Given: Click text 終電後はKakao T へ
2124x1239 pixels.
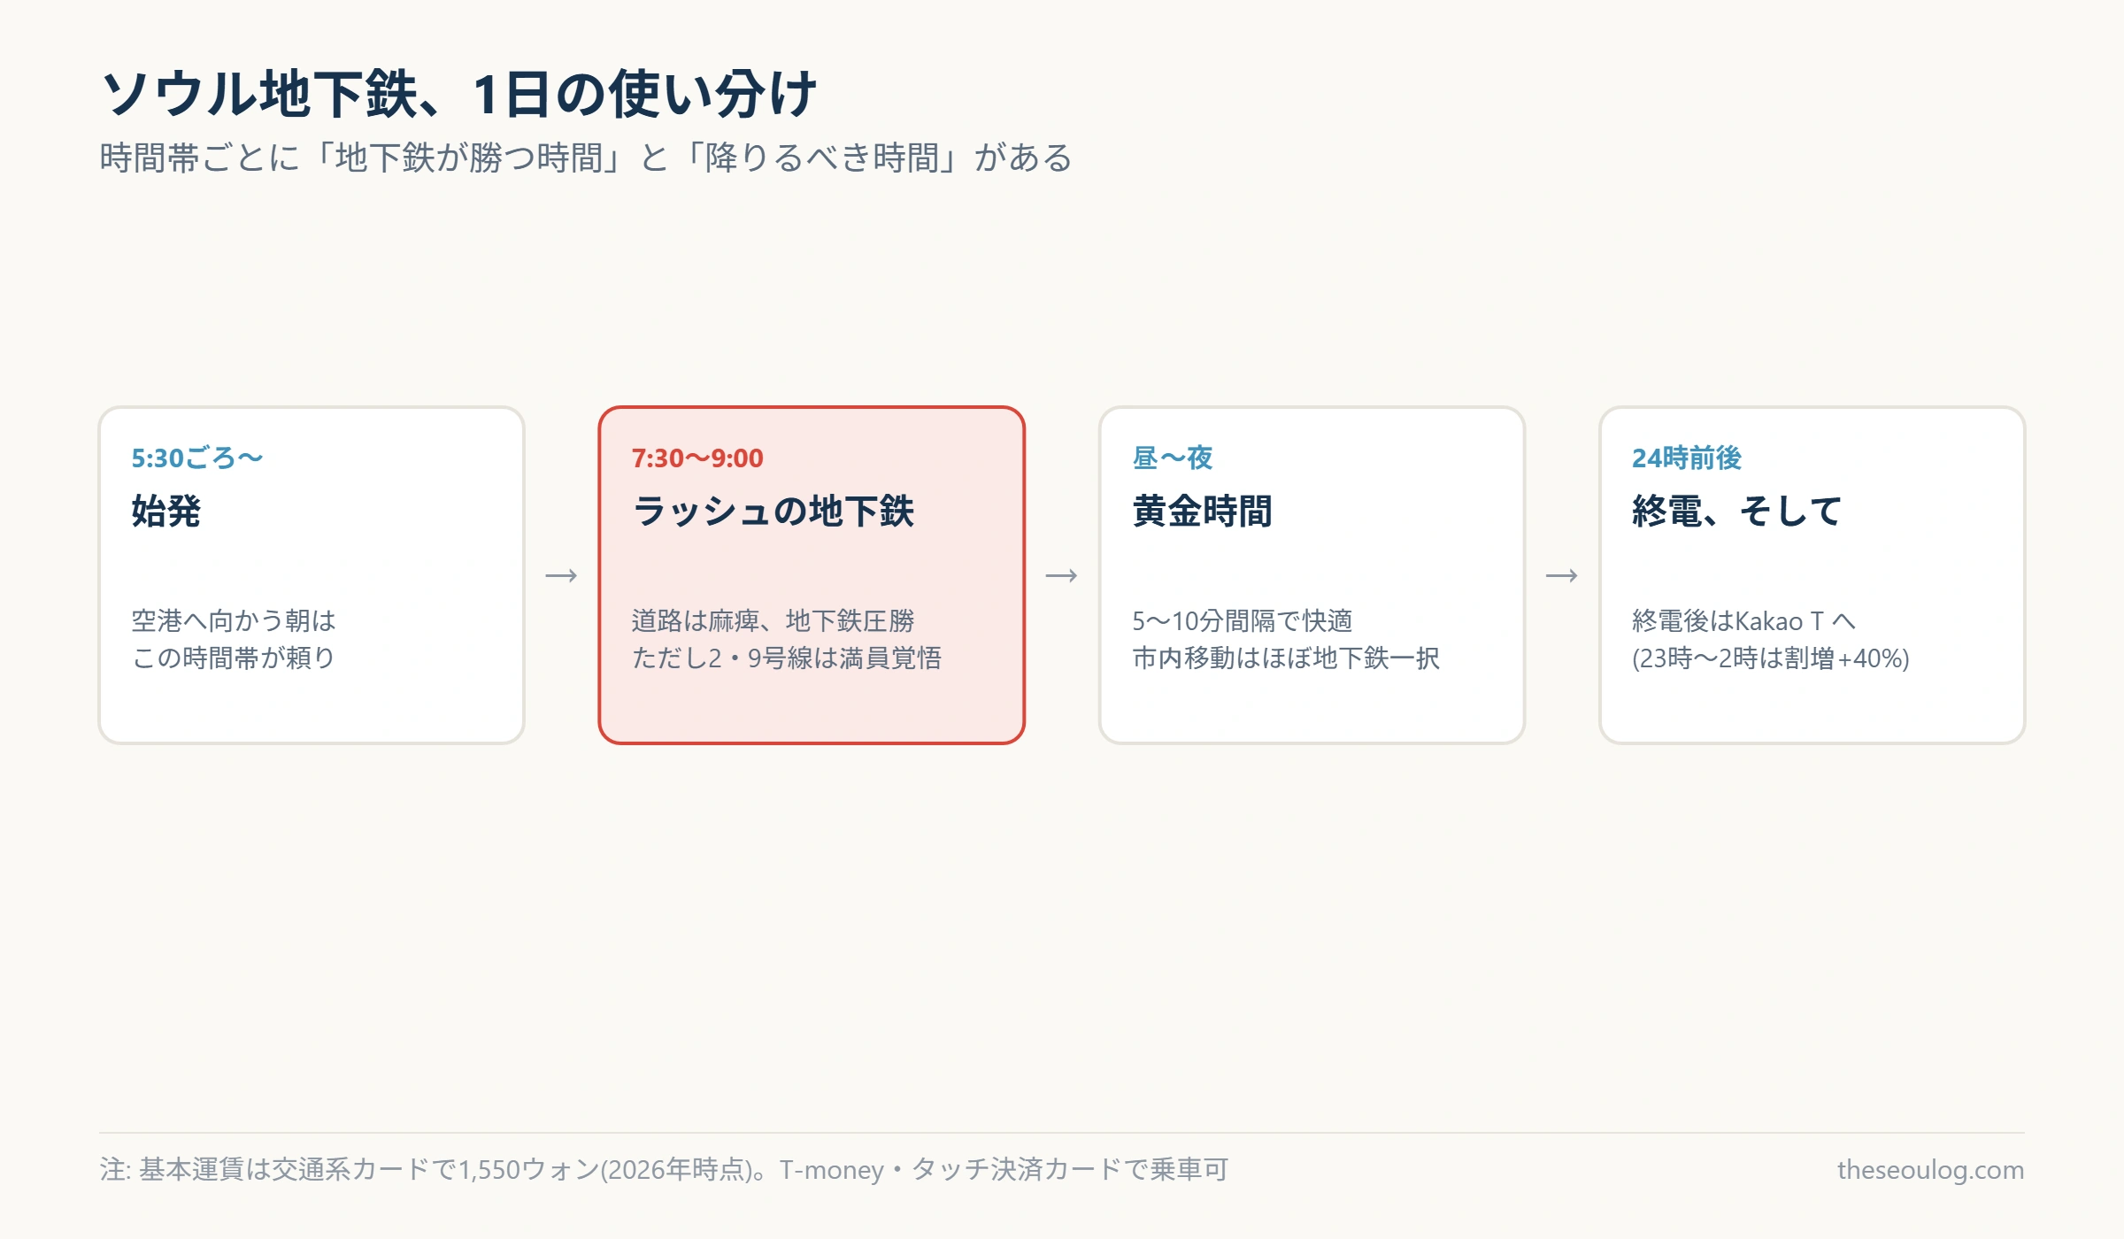Looking at the screenshot, I should click(x=1743, y=620).
